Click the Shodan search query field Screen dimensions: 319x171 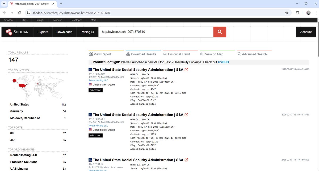[156, 32]
